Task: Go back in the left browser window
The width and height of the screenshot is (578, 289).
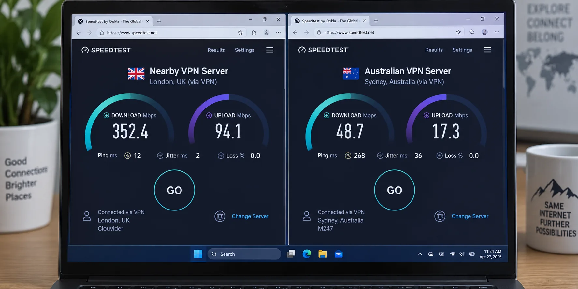Action: click(79, 33)
